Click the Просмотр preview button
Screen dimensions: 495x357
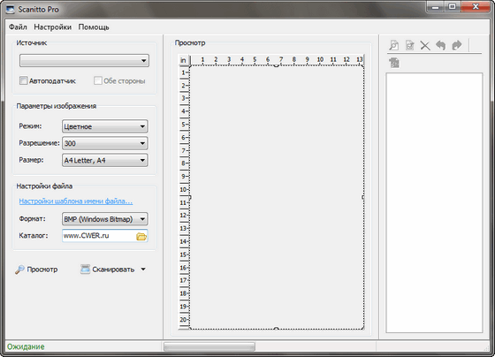(36, 270)
